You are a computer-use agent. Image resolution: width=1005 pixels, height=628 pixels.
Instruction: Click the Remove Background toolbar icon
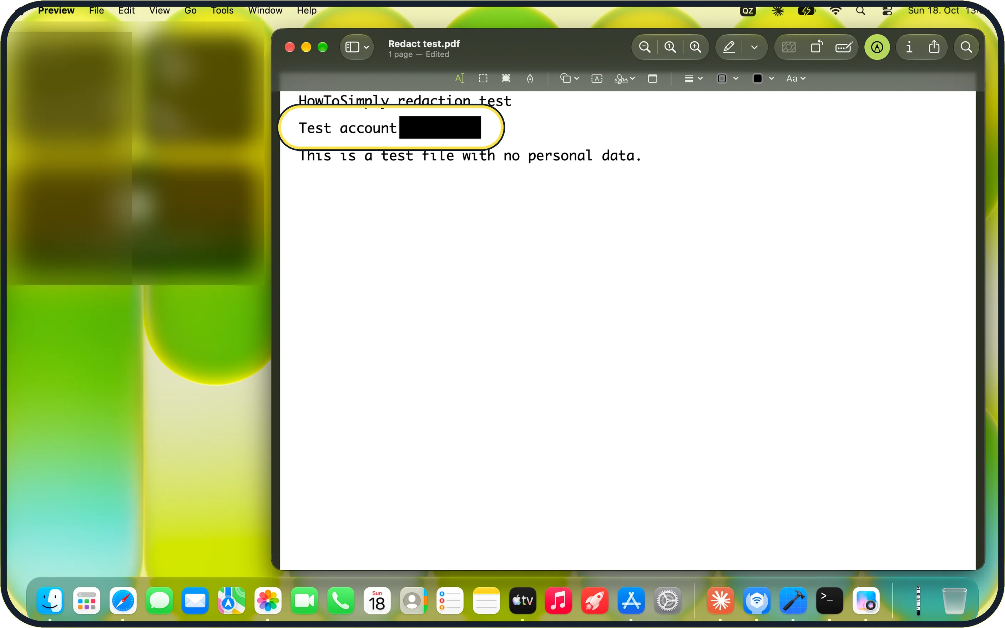pos(789,47)
